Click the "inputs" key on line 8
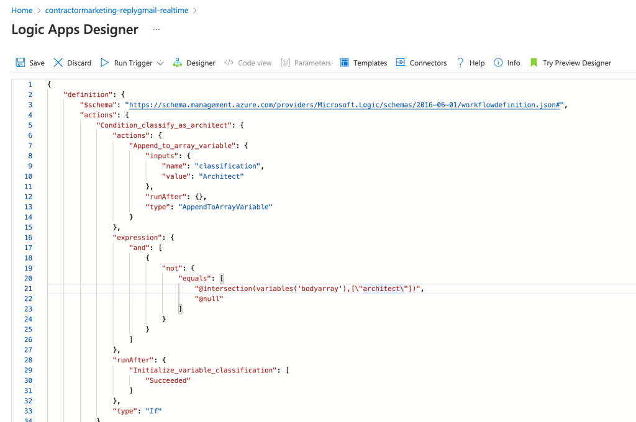Viewport: 636px width, 422px height. click(162, 156)
